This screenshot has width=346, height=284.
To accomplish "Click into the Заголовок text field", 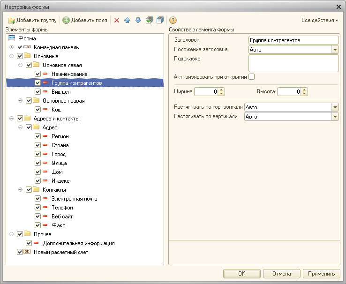I will point(293,41).
